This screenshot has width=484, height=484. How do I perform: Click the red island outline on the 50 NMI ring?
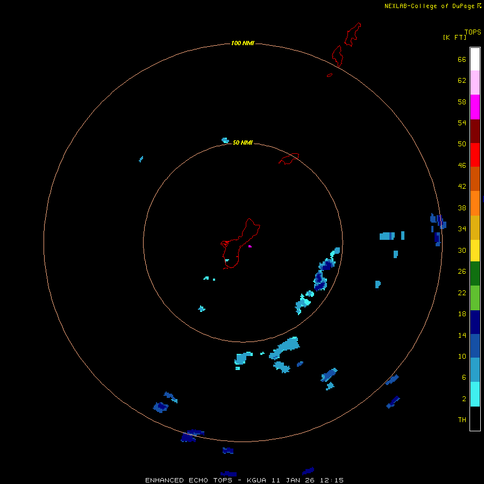(289, 159)
